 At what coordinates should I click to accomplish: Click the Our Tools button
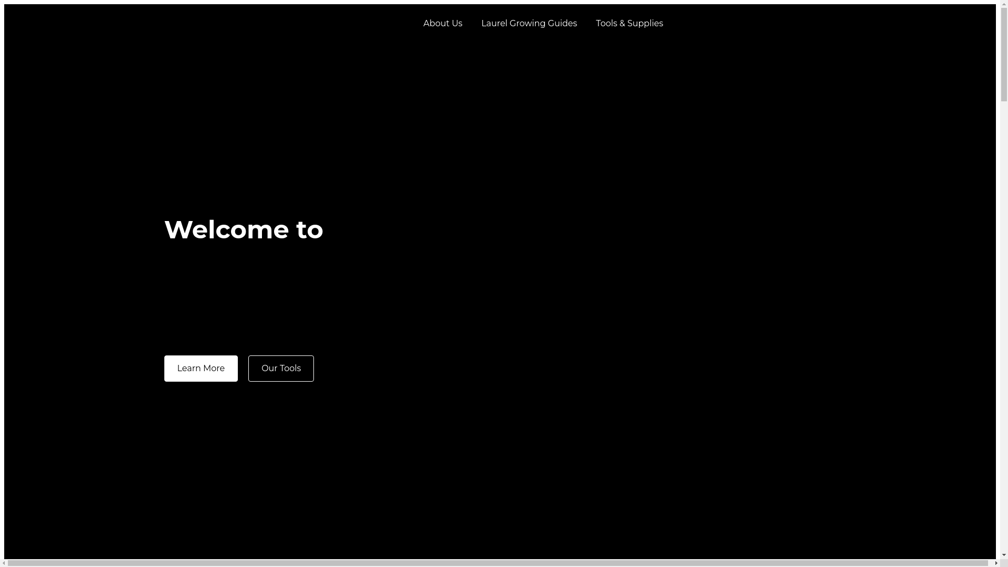(281, 369)
